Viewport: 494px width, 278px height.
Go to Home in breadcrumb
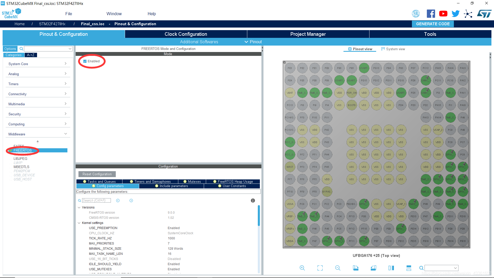click(x=20, y=24)
